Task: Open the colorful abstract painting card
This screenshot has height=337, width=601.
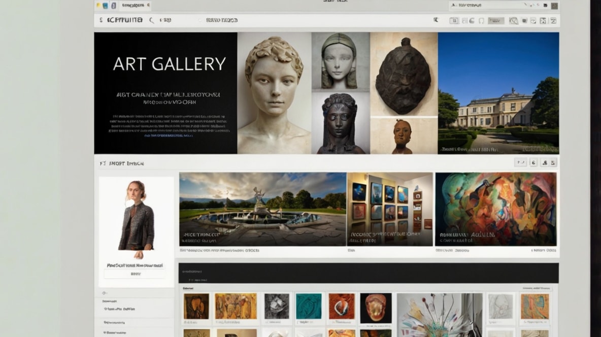Action: coord(495,209)
